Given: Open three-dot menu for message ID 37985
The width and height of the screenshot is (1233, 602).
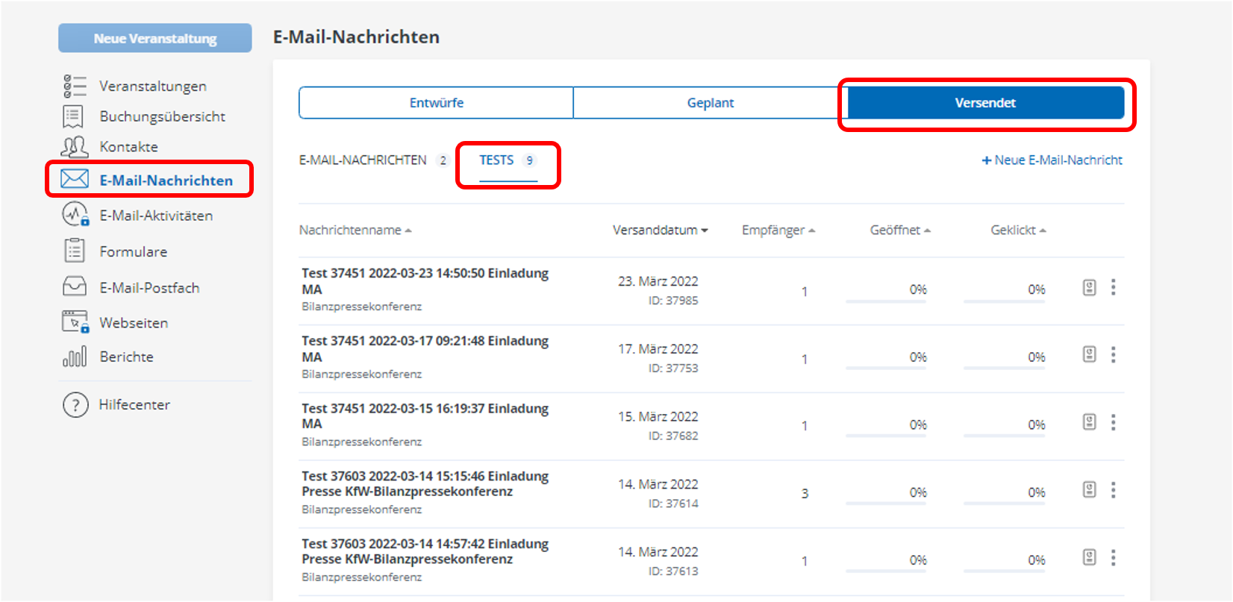Looking at the screenshot, I should click(1113, 288).
